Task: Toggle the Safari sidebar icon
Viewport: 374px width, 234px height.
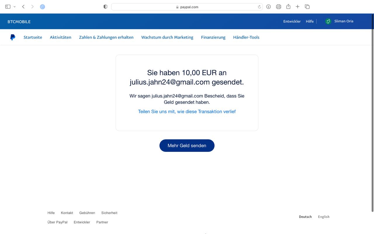Action: pos(8,7)
